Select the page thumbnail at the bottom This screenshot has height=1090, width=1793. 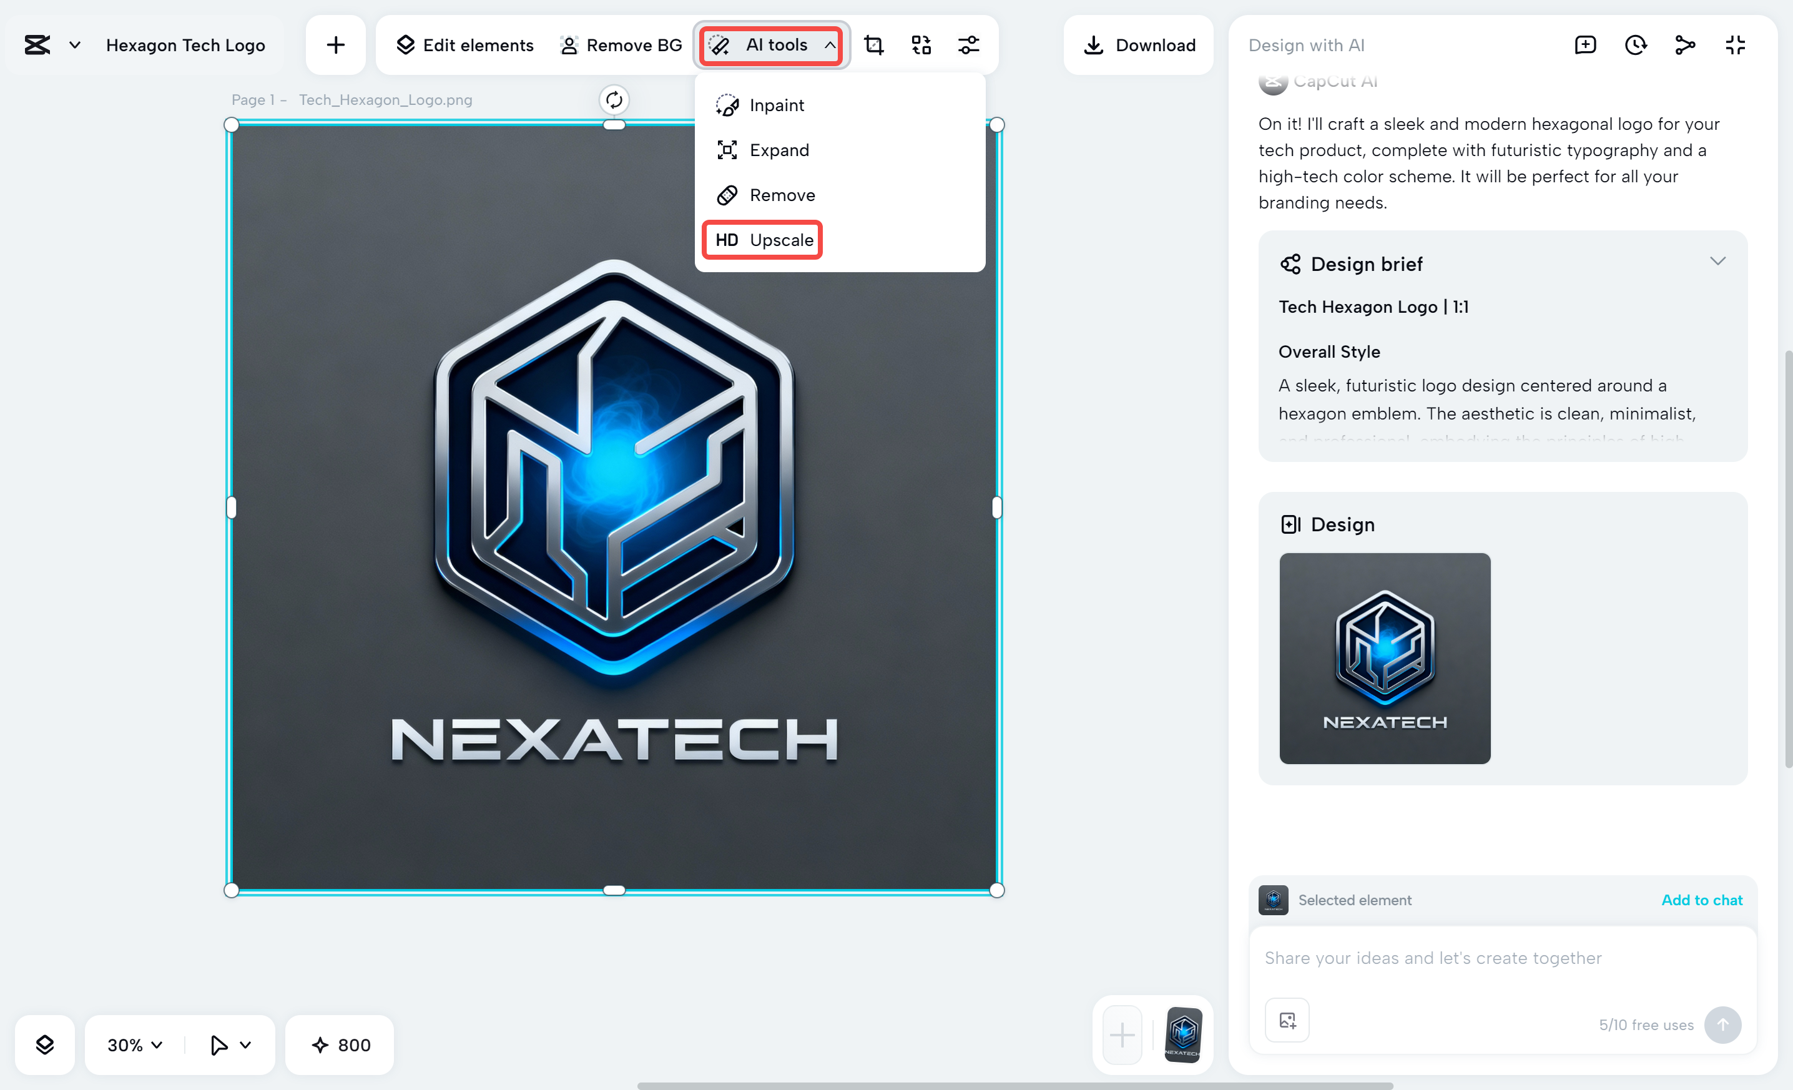pos(1183,1034)
